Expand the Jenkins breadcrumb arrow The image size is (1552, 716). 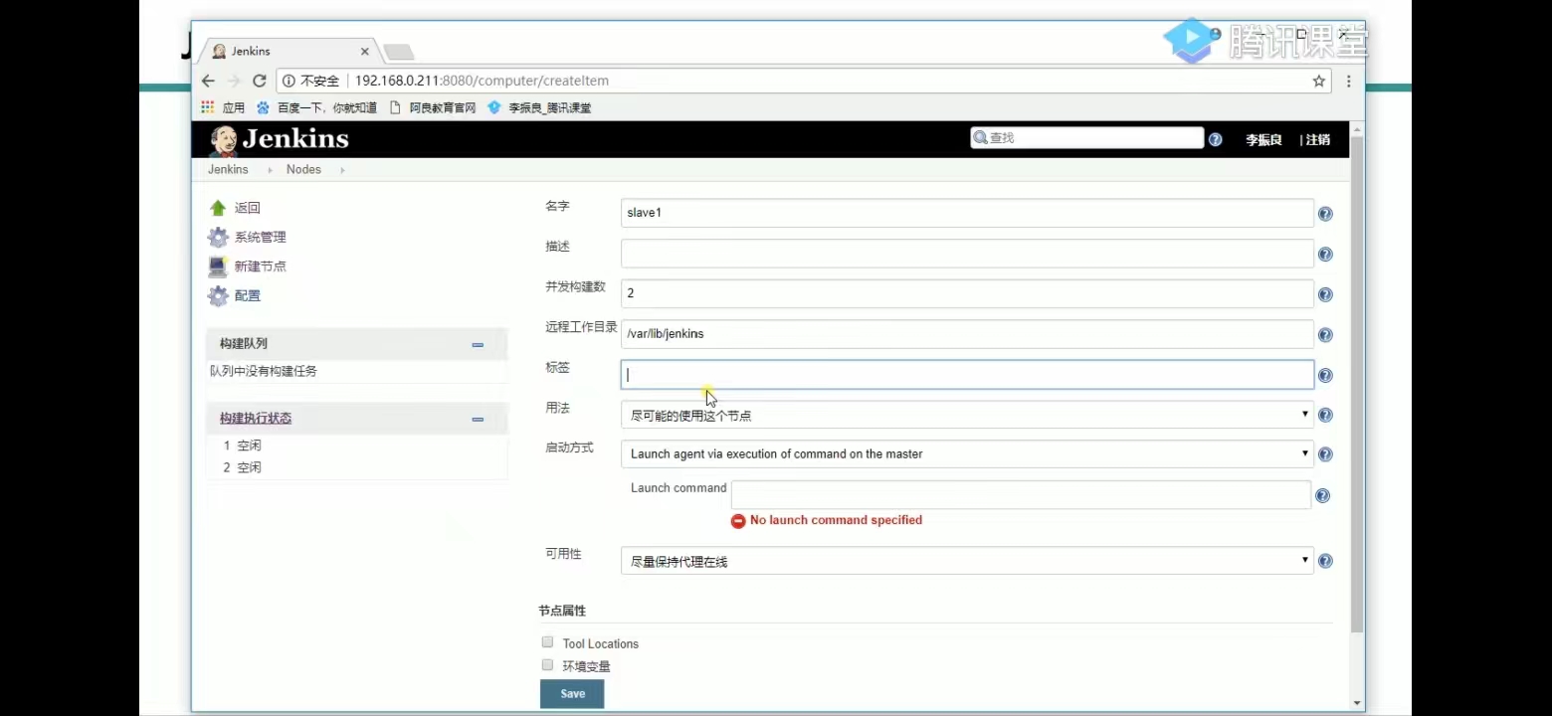point(270,170)
